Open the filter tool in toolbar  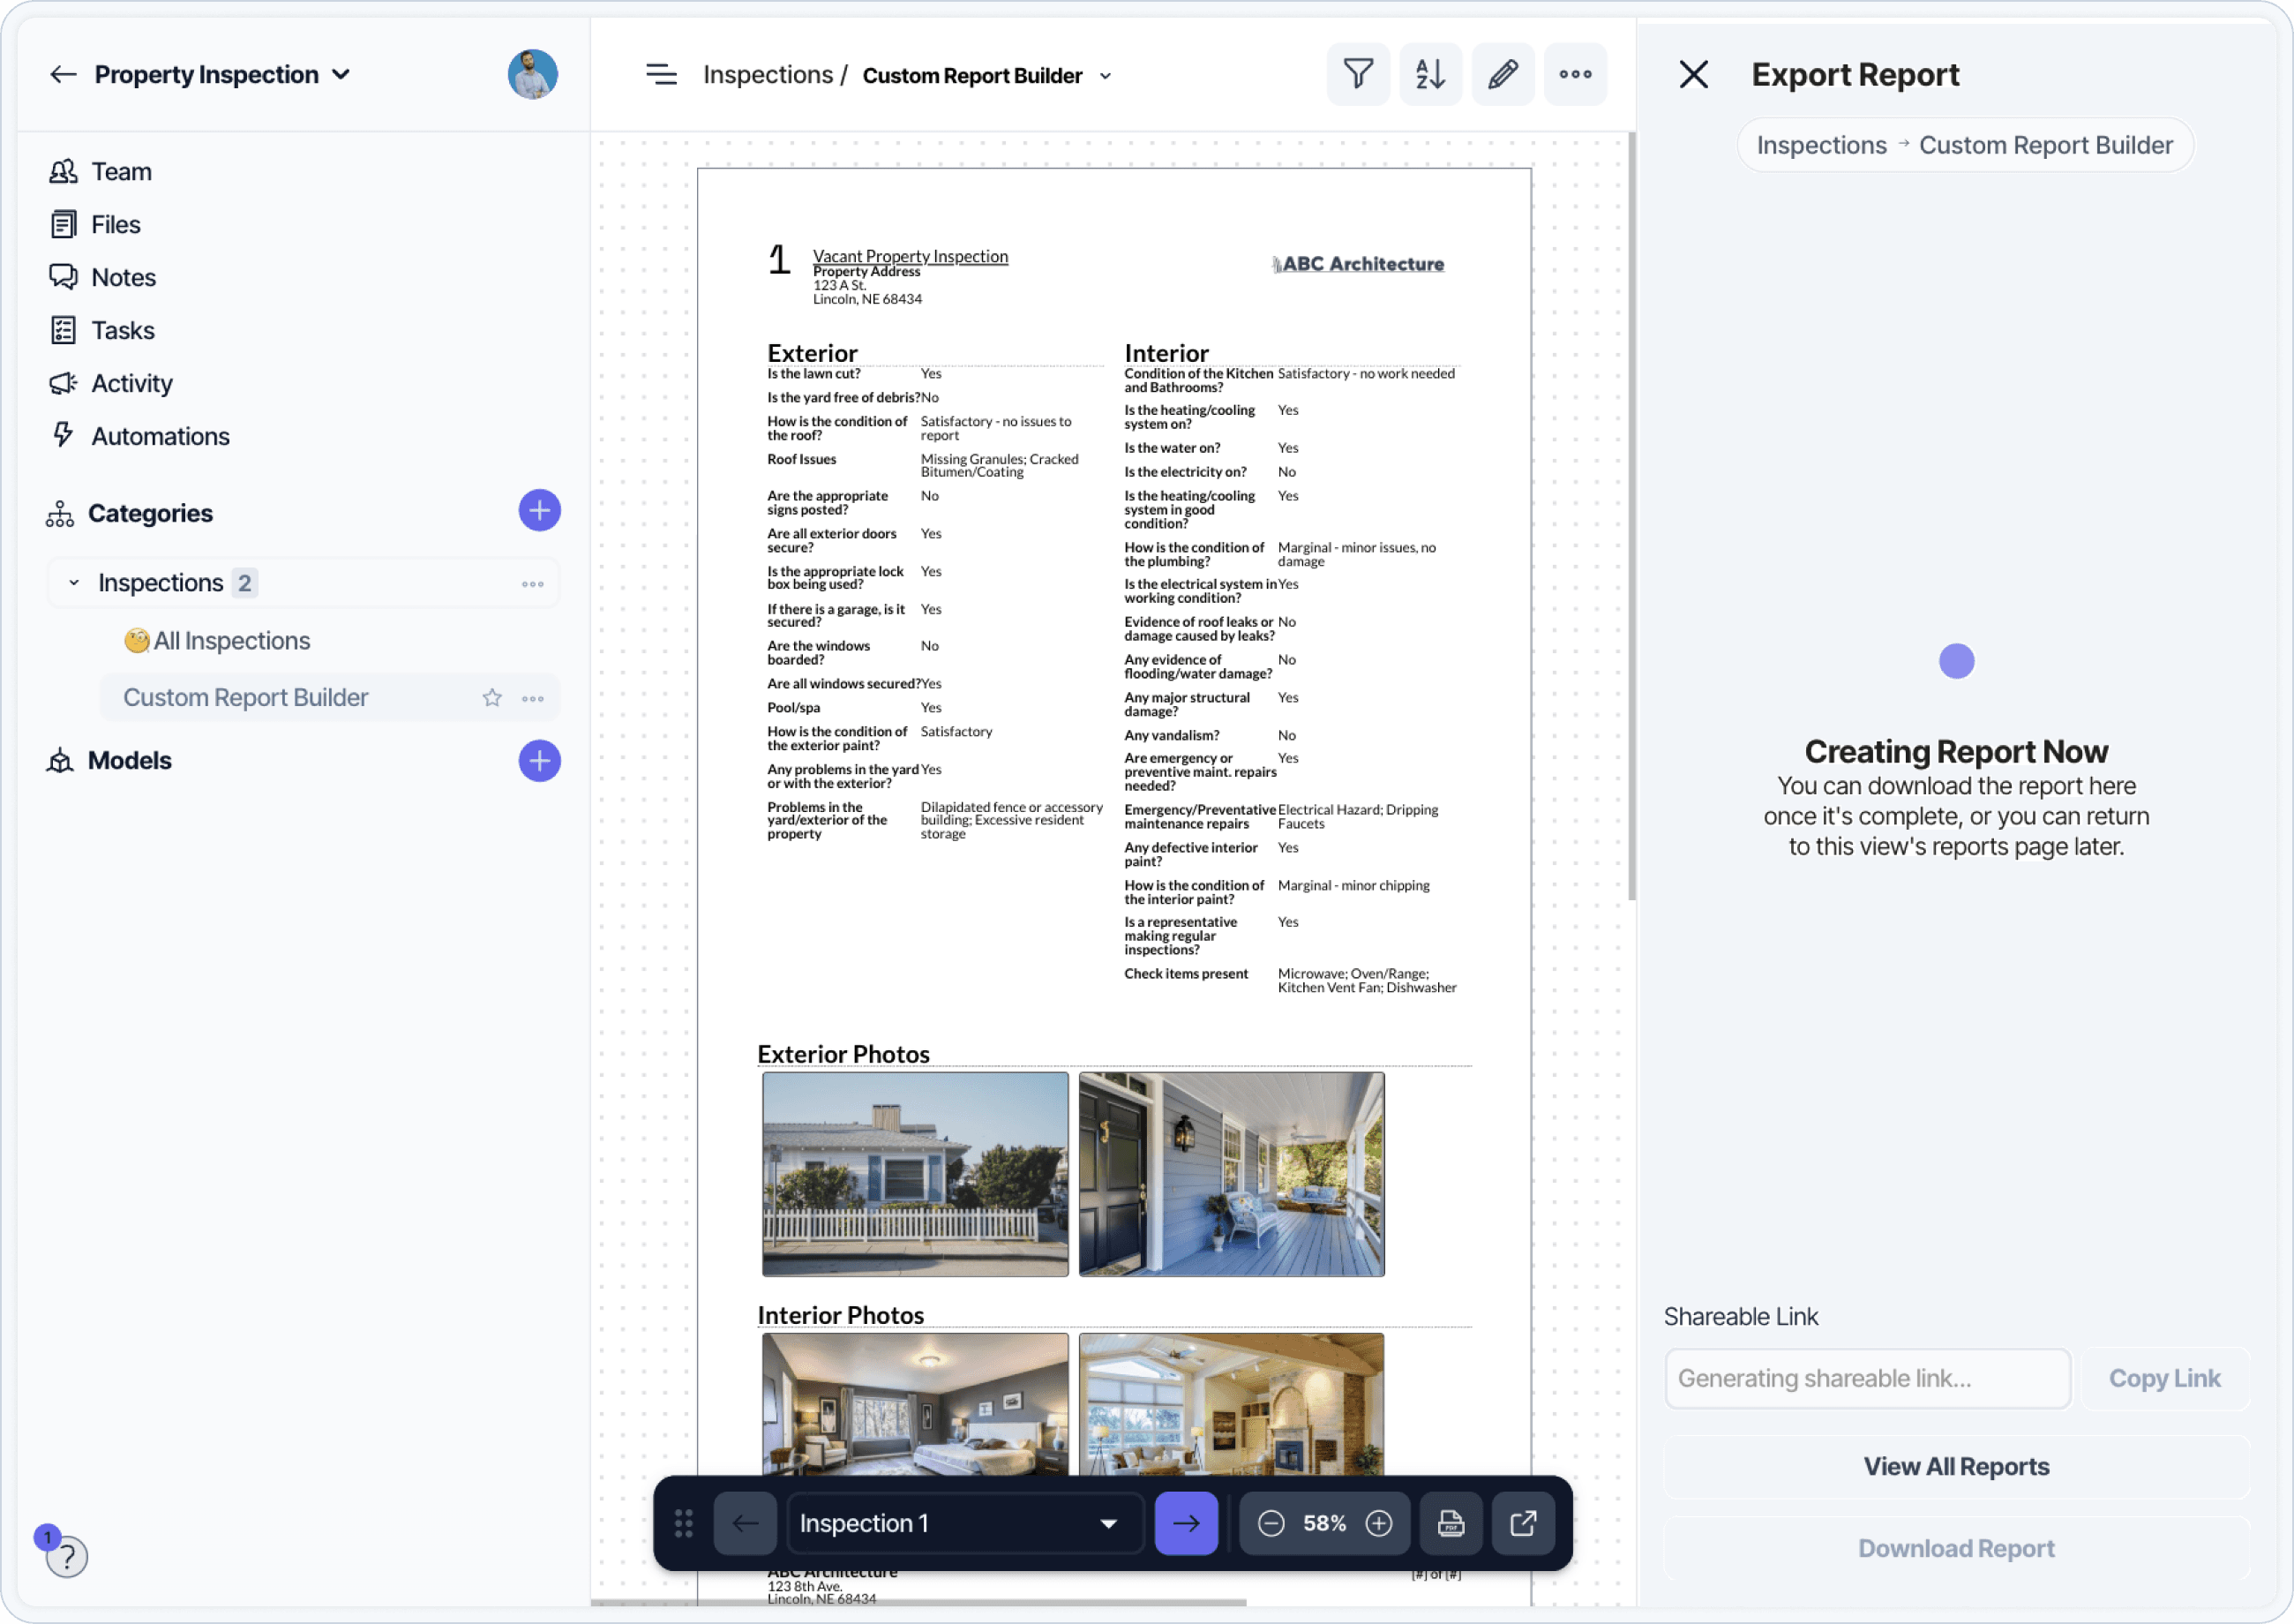[x=1357, y=74]
